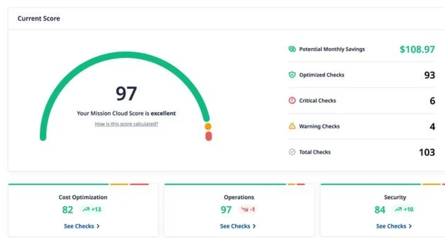Click the large 97 score number in gauge
Viewport: 445px width, 238px height.
click(x=126, y=93)
